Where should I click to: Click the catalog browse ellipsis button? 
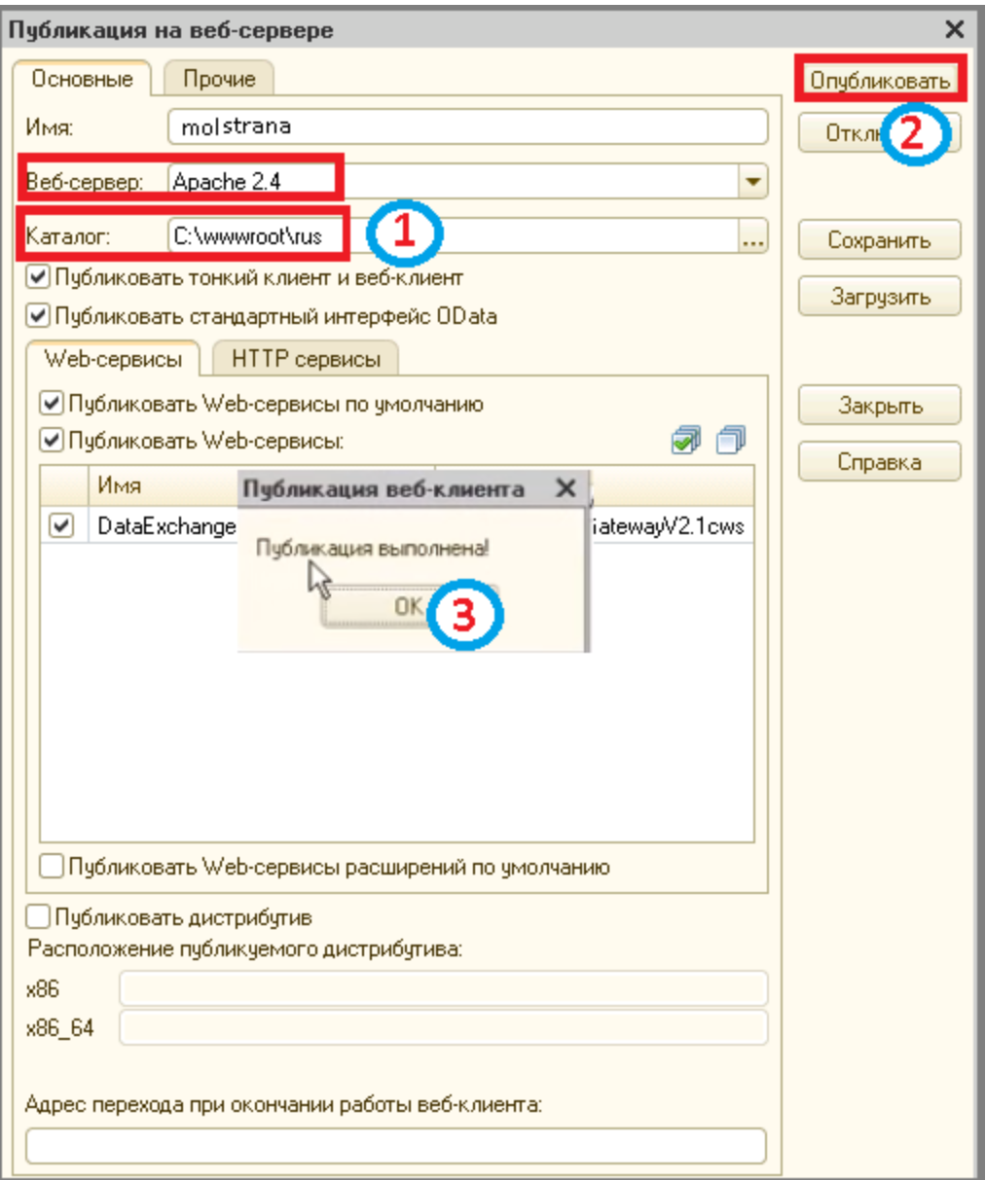click(752, 237)
